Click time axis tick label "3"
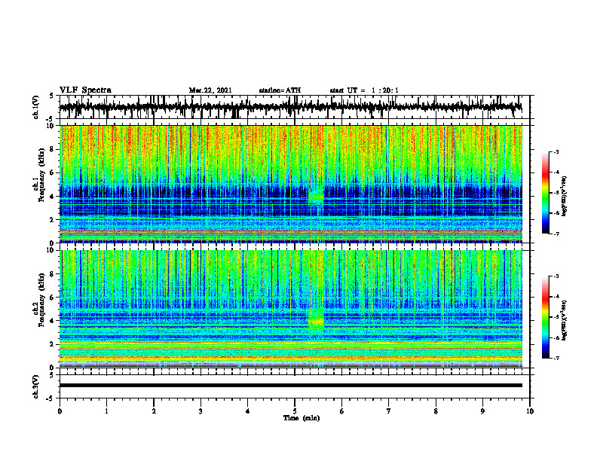The image size is (597, 461). pyautogui.click(x=201, y=411)
